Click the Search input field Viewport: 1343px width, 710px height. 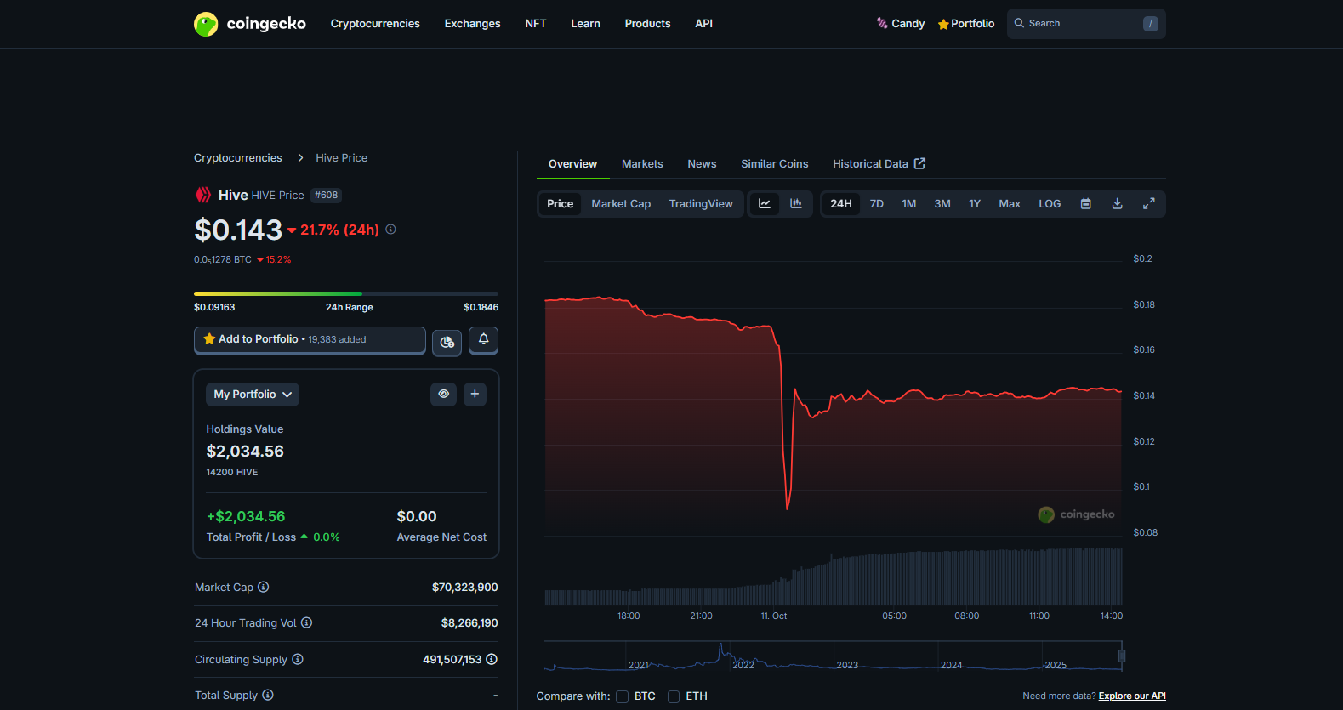pyautogui.click(x=1080, y=24)
